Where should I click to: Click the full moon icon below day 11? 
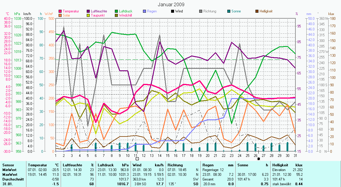(137, 159)
